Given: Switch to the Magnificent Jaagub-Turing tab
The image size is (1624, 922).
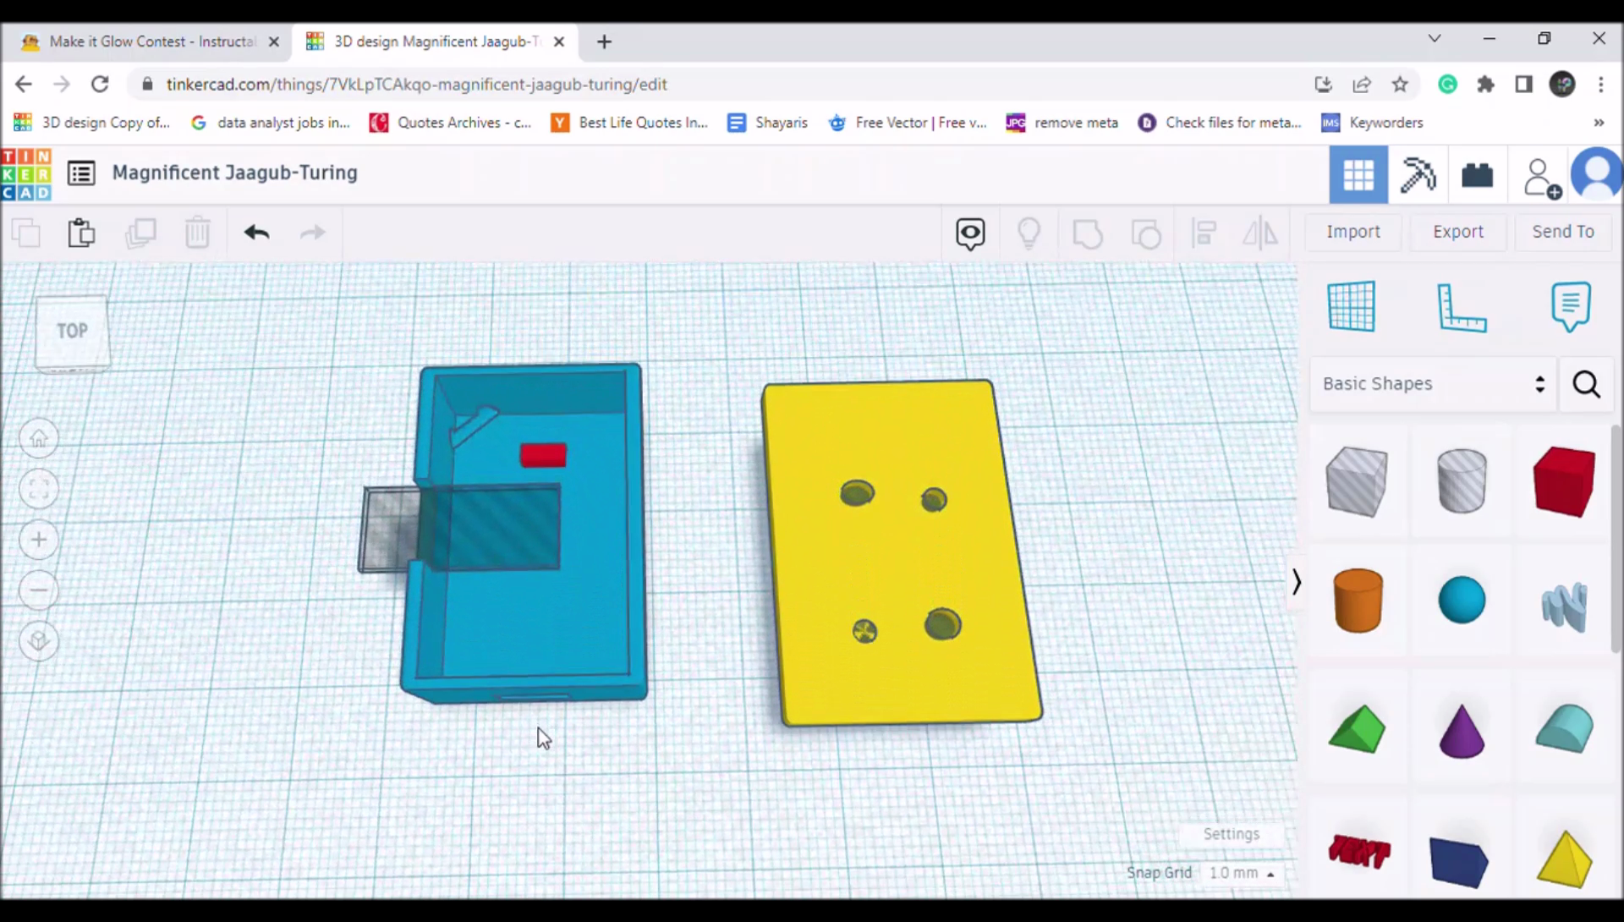Looking at the screenshot, I should point(434,41).
